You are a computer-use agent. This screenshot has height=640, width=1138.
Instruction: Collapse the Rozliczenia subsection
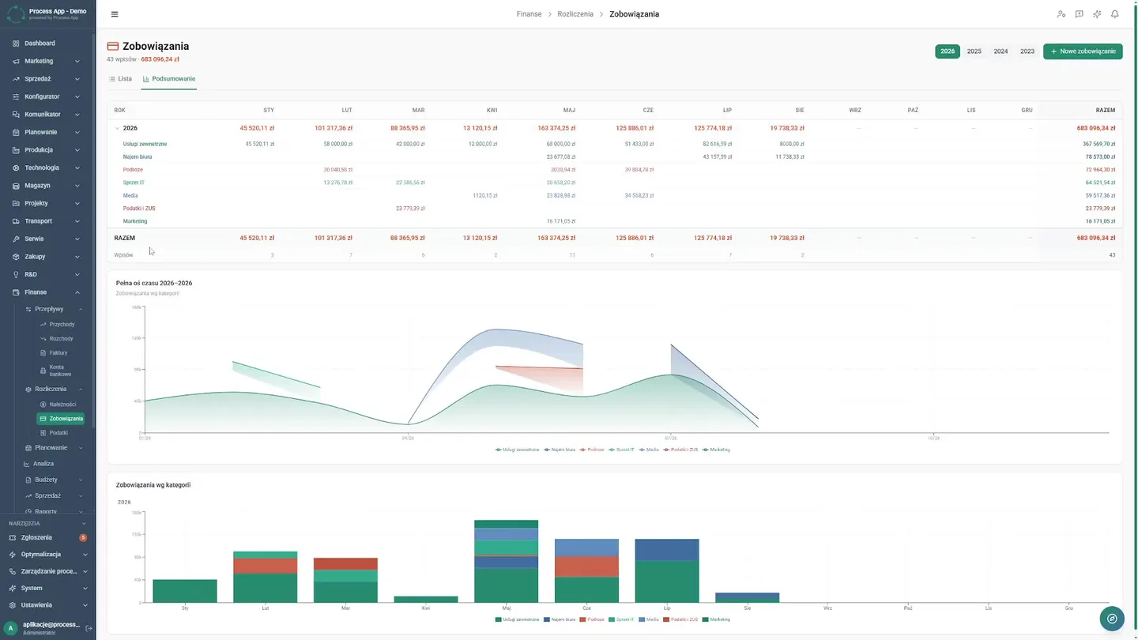[x=54, y=389]
